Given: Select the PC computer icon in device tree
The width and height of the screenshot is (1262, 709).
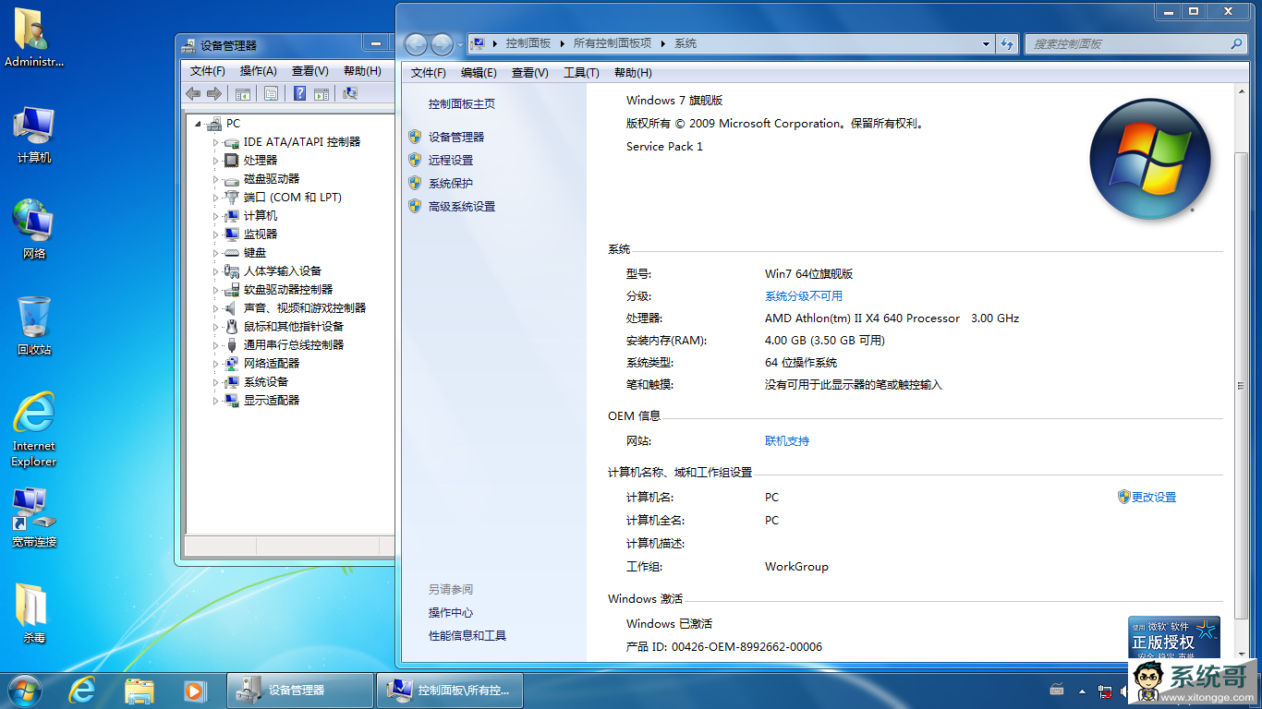Looking at the screenshot, I should point(213,123).
